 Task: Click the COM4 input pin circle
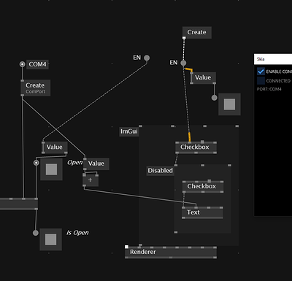(22, 64)
